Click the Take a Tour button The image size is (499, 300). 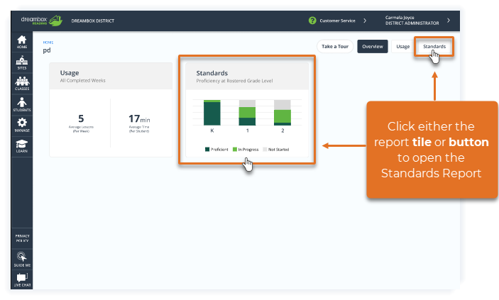coord(335,46)
